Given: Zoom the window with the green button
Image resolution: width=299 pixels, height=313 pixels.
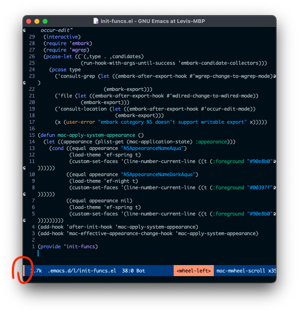Looking at the screenshot, I should click(x=45, y=21).
